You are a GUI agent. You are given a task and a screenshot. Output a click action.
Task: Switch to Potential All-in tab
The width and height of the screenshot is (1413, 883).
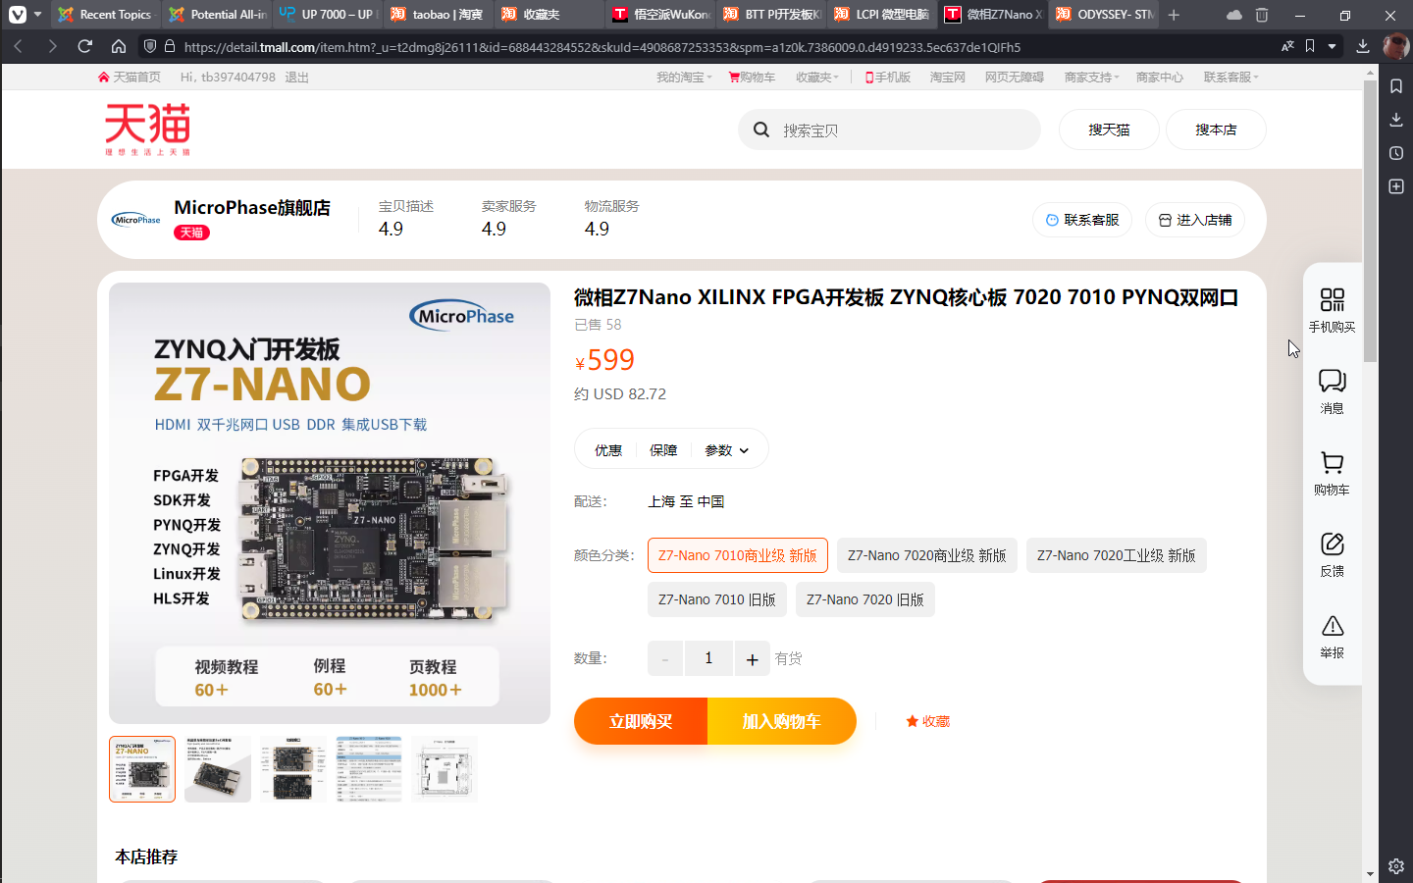tap(217, 15)
